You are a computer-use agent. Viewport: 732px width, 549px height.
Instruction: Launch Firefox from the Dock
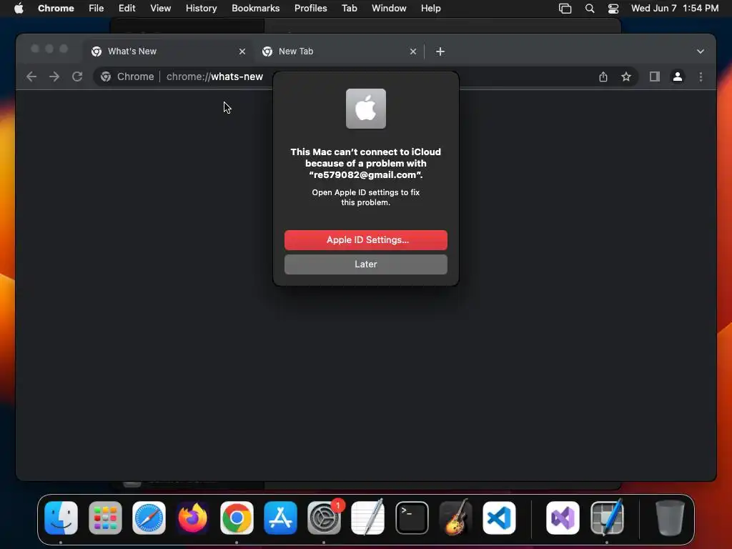click(x=193, y=518)
